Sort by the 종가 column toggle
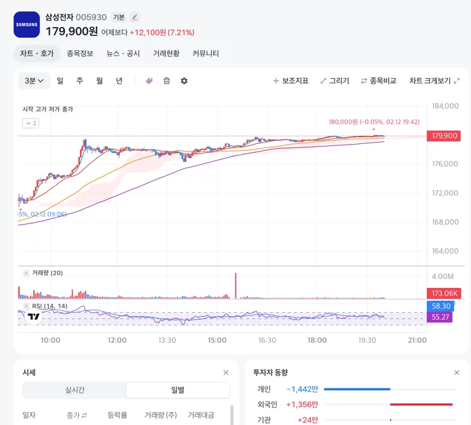471x425 pixels. coord(77,415)
